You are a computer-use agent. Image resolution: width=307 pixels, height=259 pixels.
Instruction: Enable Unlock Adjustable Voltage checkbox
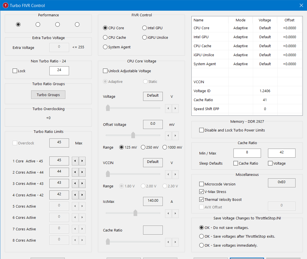click(x=106, y=71)
